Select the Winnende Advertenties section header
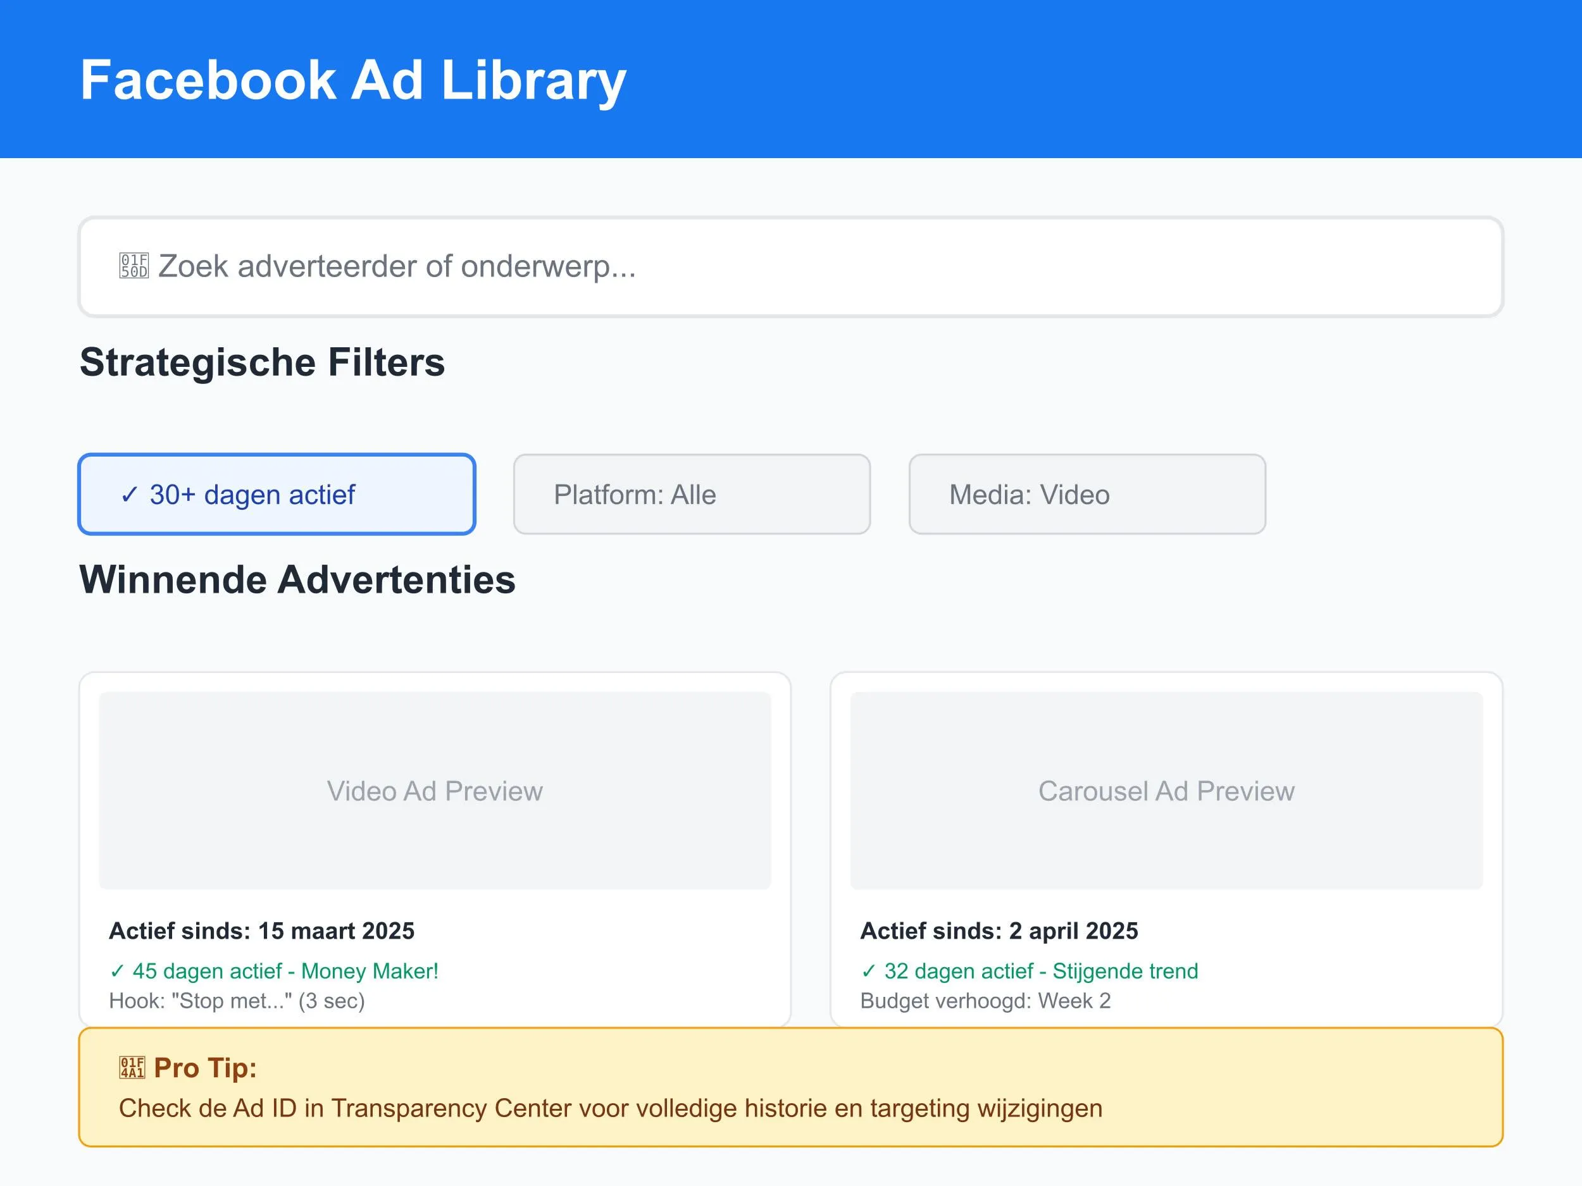This screenshot has width=1582, height=1186. click(x=297, y=581)
